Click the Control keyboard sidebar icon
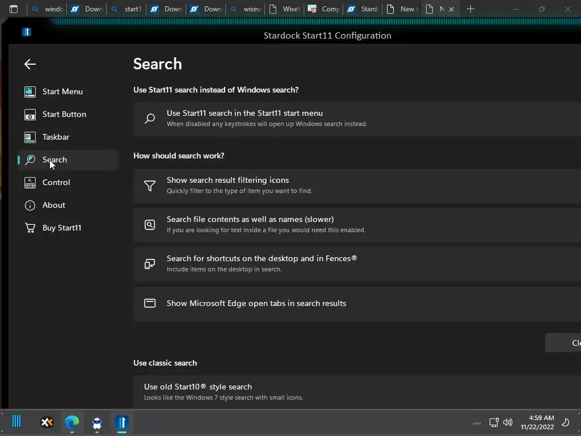The height and width of the screenshot is (436, 581). click(30, 182)
